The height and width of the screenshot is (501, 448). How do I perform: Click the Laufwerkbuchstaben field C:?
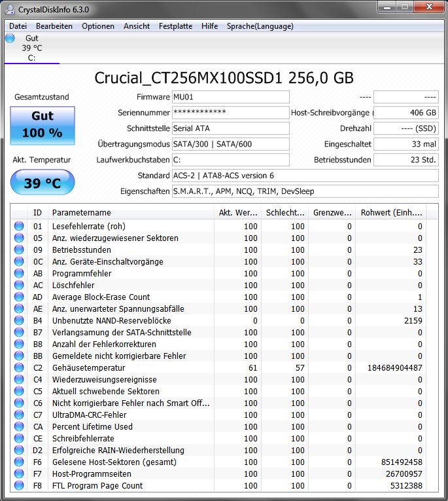point(231,160)
